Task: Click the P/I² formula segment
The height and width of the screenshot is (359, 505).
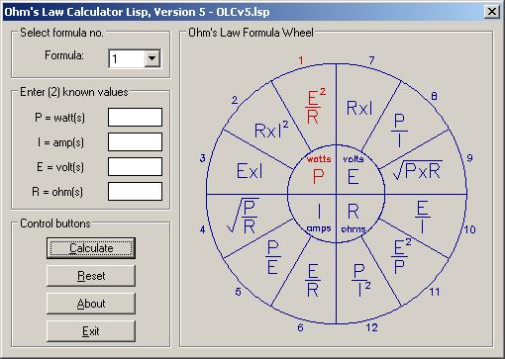Action: click(361, 280)
